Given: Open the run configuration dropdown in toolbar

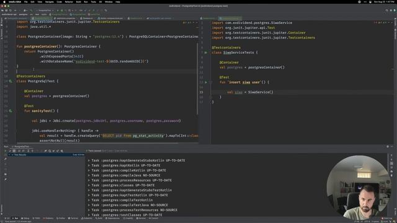Looking at the screenshot, I should coord(45,11).
